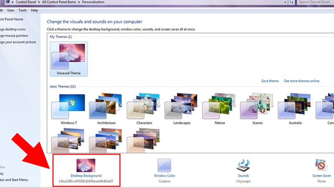This screenshot has width=334, height=188.
Task: Open the Sounds settings icon
Action: 243,165
